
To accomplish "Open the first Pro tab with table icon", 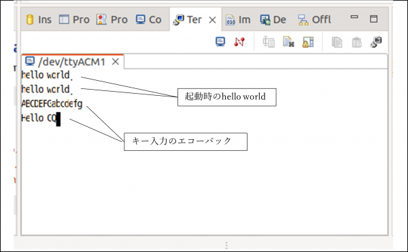I will tap(74, 20).
